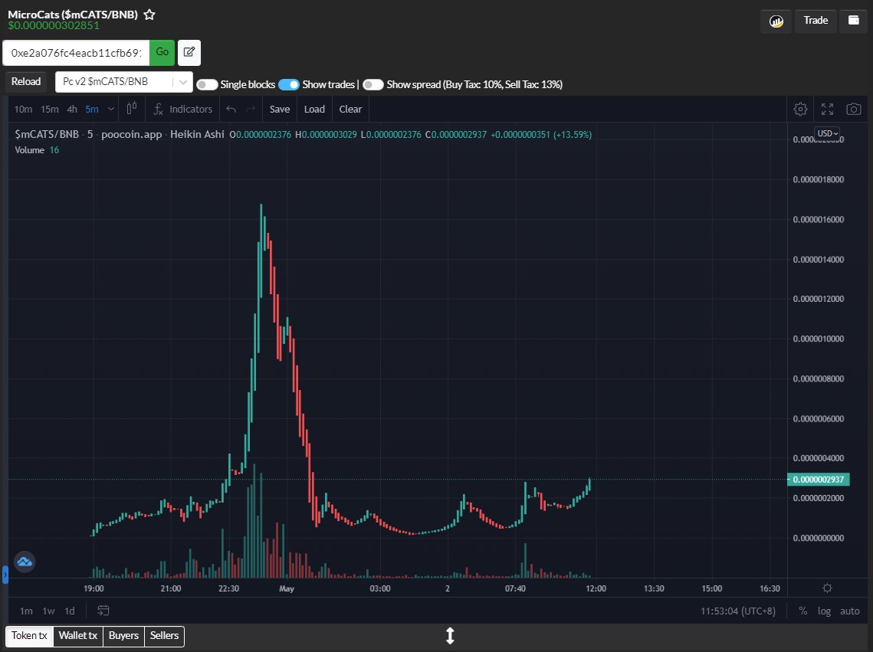Screen dimensions: 873x652
Task: Click the Trade button
Action: click(816, 21)
